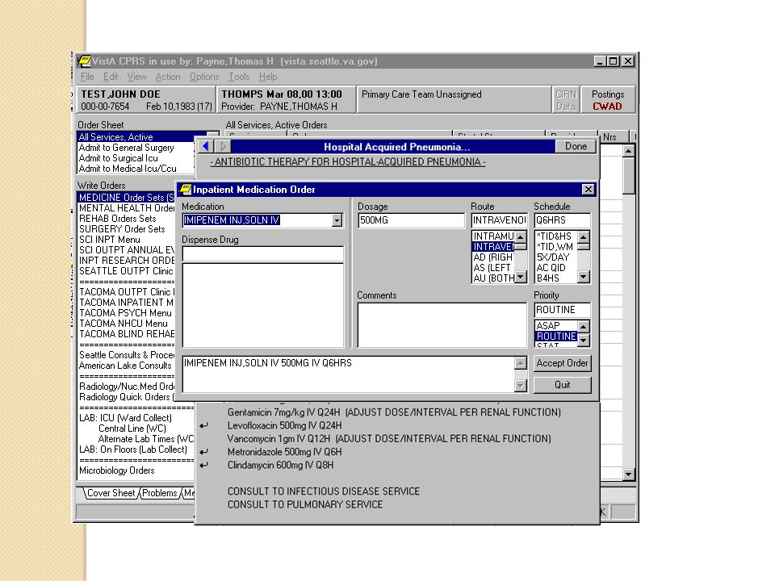Click Done in Hospital Acquired Pneumonia menu
The width and height of the screenshot is (775, 581).
pos(576,146)
